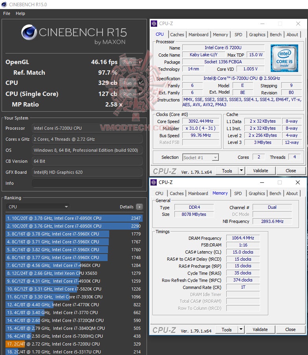Click Validate in top CPU-Z window
Viewport: 308px width, 355px height.
tap(260, 171)
